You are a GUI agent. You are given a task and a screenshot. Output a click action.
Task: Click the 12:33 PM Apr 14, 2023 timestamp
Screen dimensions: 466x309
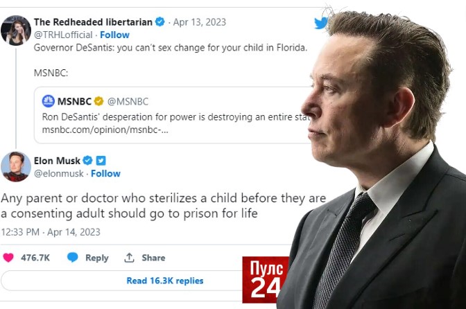coord(51,231)
